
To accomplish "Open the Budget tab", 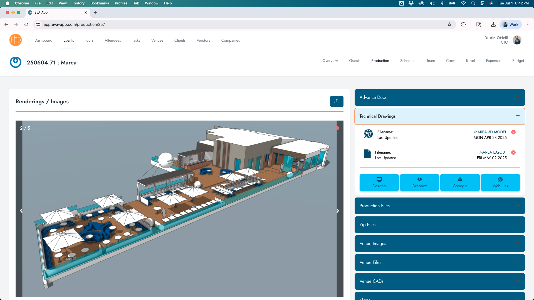I will pyautogui.click(x=518, y=61).
